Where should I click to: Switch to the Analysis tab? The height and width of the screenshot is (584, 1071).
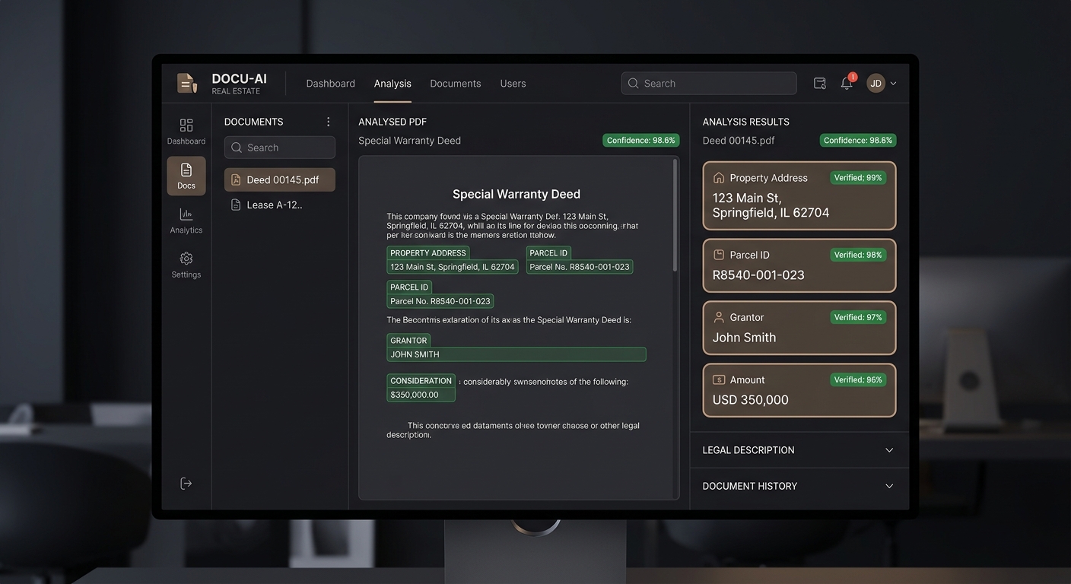coord(392,84)
